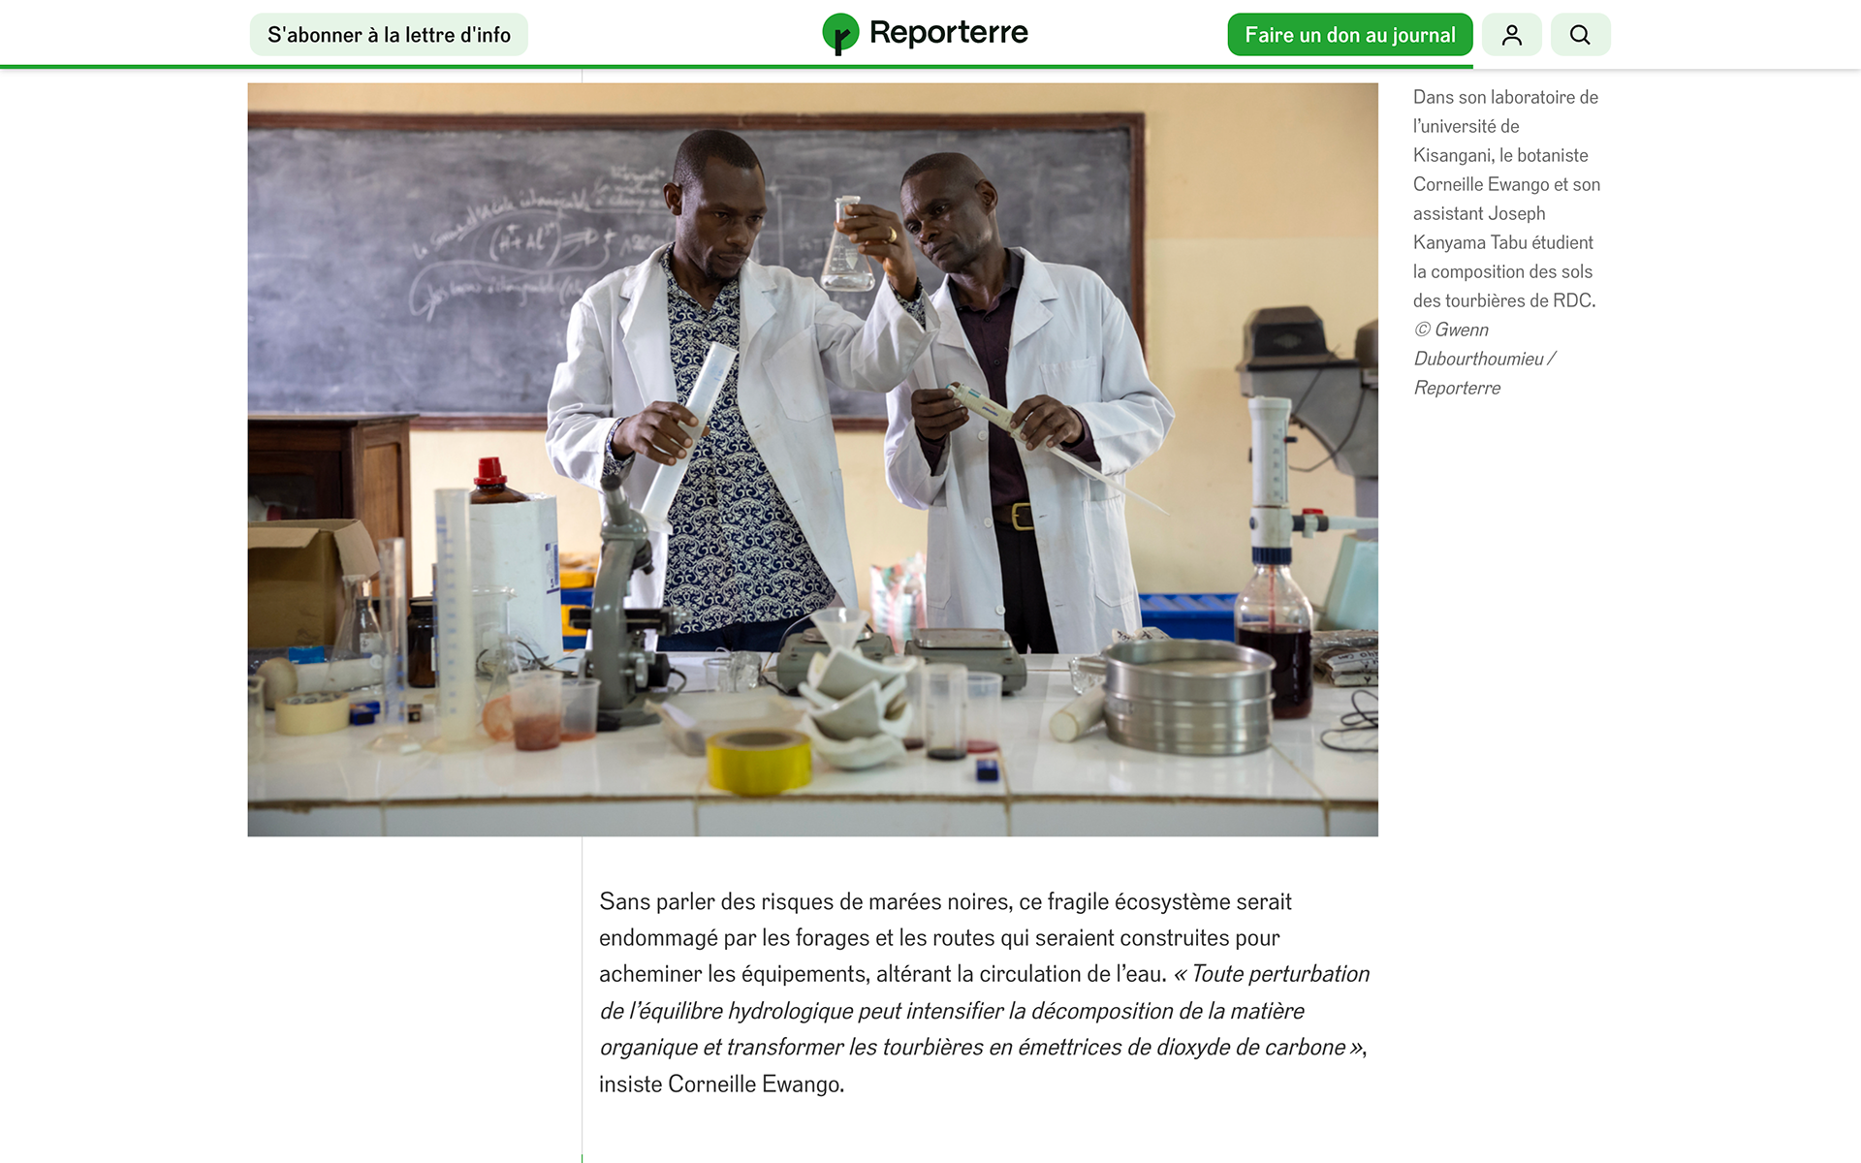Click the caption line "Kisangani, le botaniste"
Screen dimensions: 1861x1163
(1500, 155)
